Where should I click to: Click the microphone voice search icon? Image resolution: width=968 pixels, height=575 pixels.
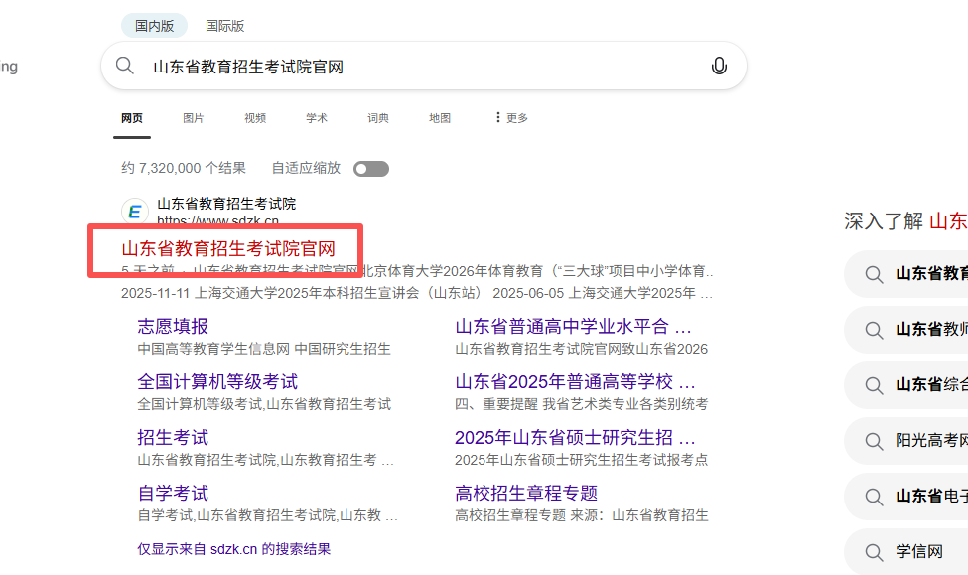[x=719, y=65]
